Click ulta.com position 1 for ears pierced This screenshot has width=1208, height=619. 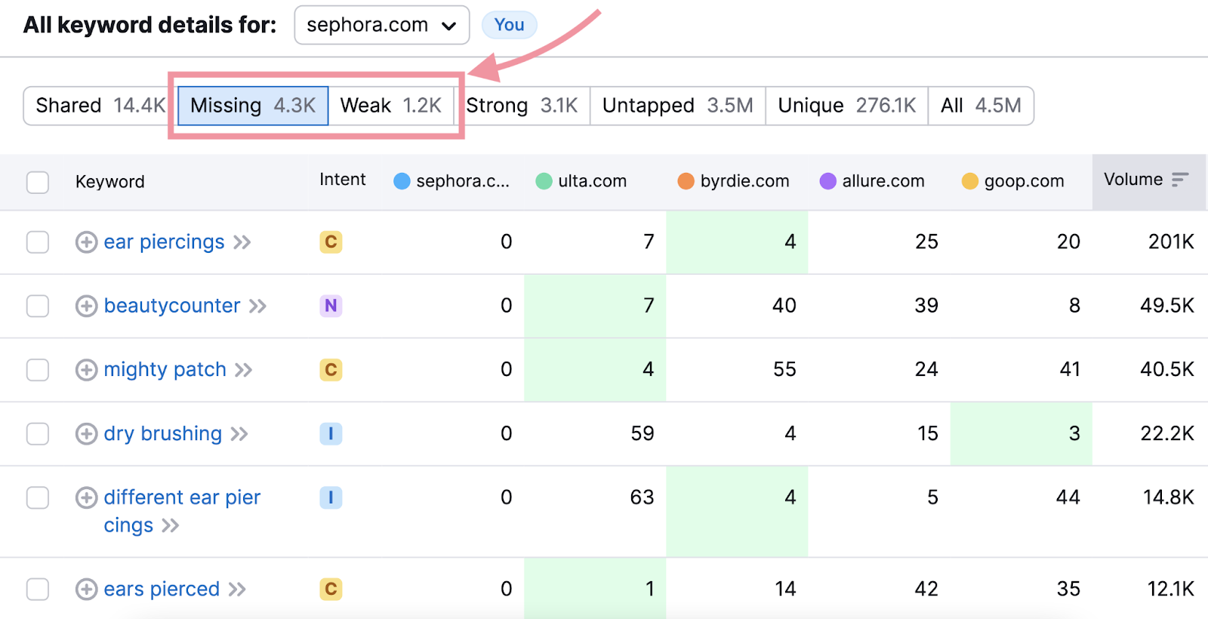pyautogui.click(x=595, y=589)
